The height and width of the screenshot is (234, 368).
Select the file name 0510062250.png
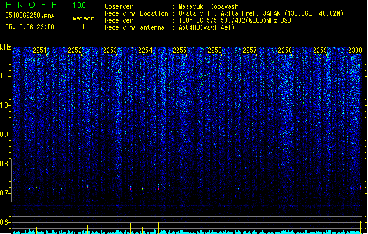click(30, 15)
